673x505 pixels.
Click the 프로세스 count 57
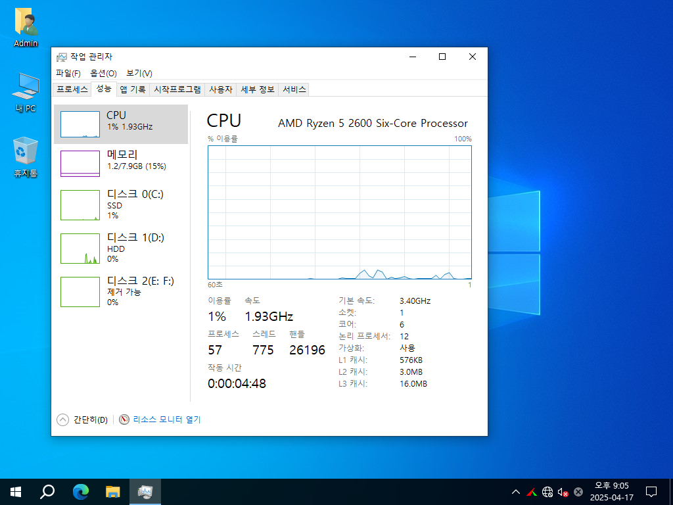(x=215, y=350)
